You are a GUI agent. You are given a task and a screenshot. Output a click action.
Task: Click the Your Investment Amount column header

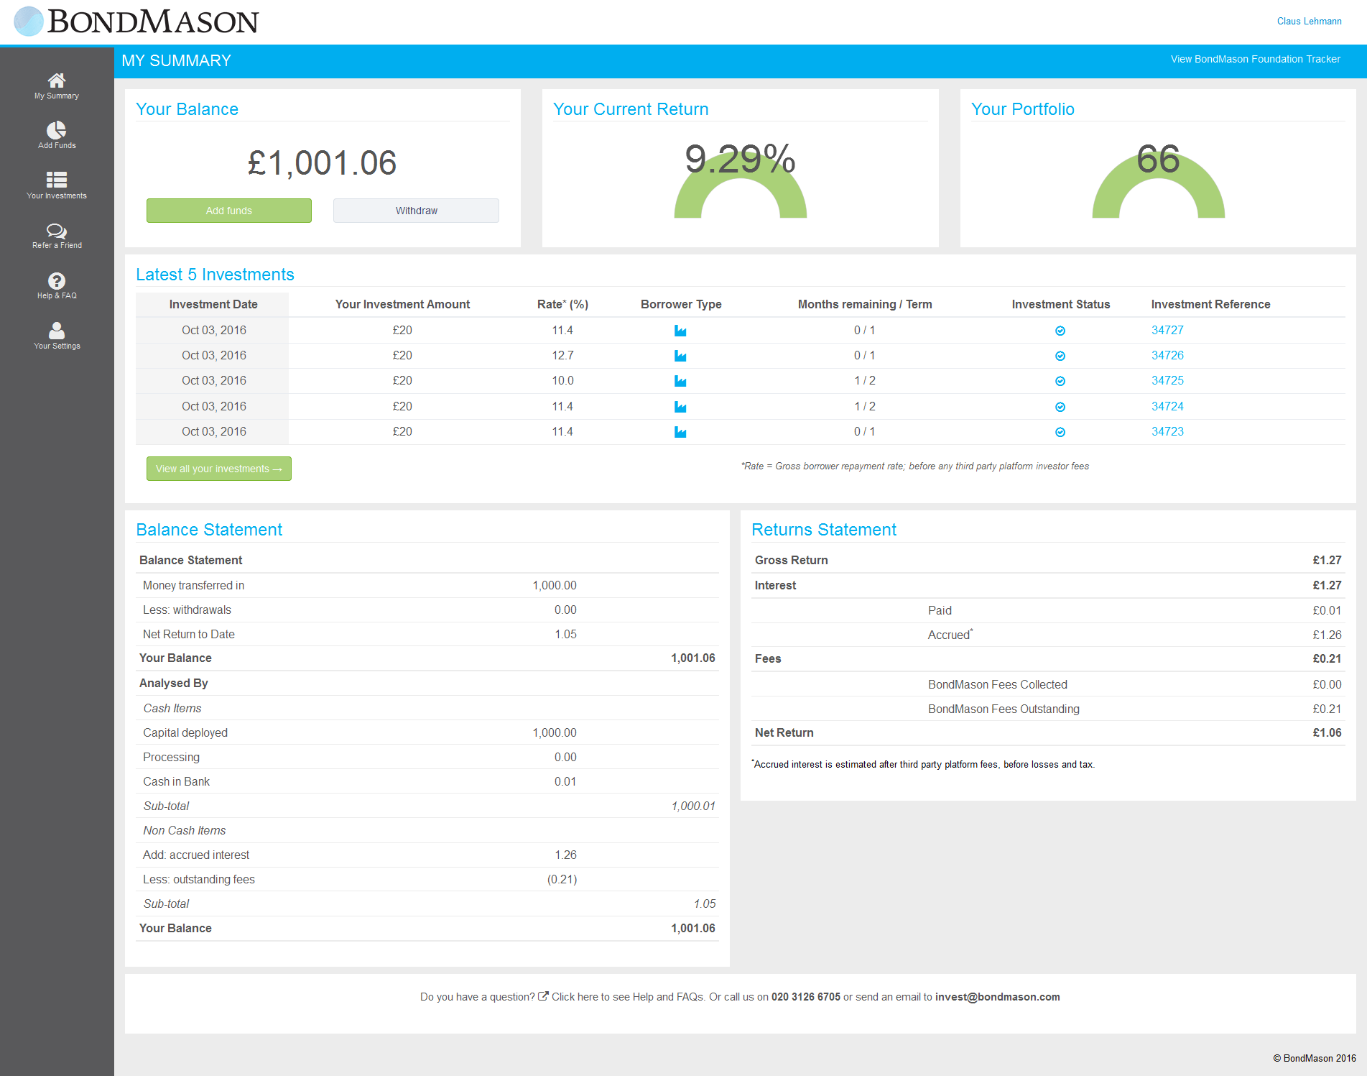pyautogui.click(x=402, y=304)
